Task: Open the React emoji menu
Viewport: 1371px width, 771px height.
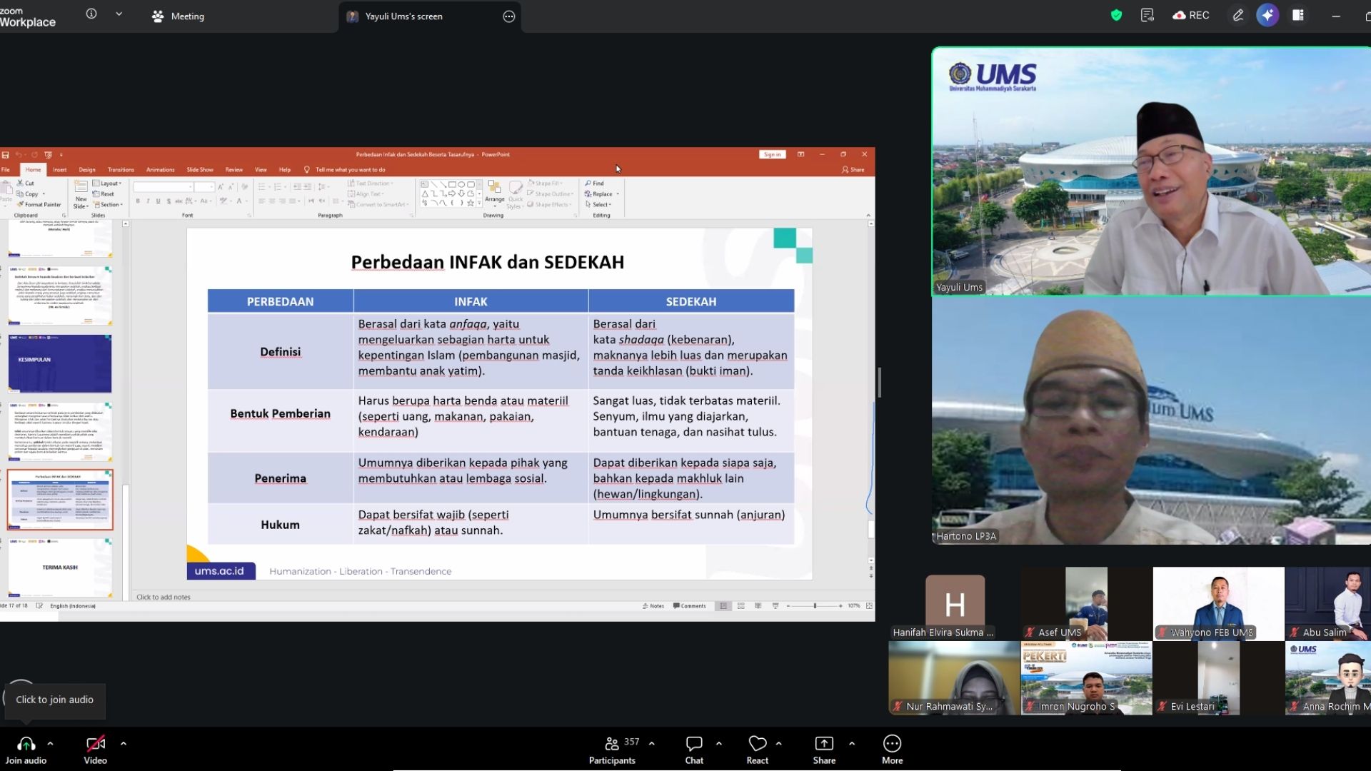Action: (x=757, y=750)
